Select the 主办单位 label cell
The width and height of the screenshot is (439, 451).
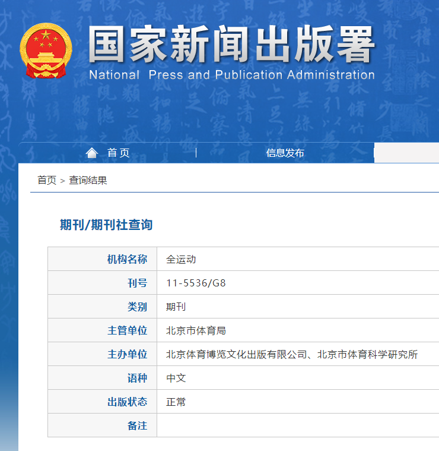[x=103, y=354]
